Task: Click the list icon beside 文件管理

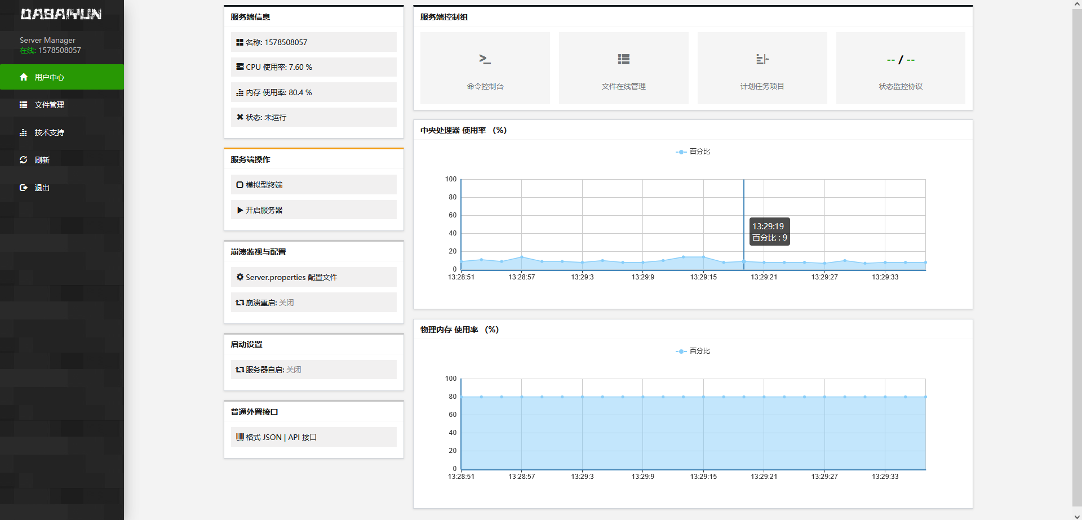Action: [24, 105]
